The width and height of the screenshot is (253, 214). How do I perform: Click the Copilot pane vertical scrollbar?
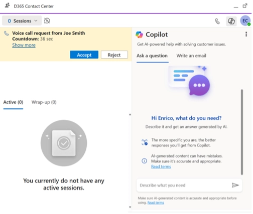tap(242, 132)
